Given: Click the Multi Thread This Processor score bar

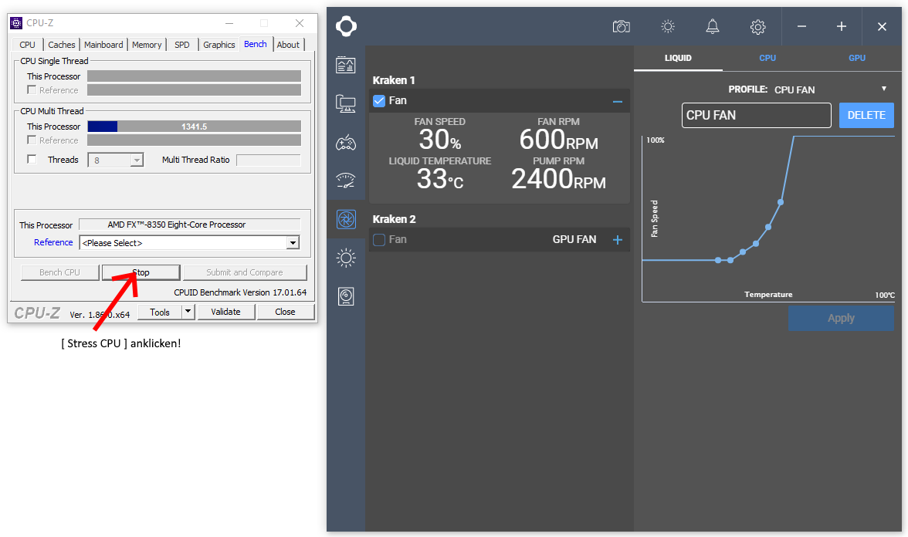Looking at the screenshot, I should point(194,127).
